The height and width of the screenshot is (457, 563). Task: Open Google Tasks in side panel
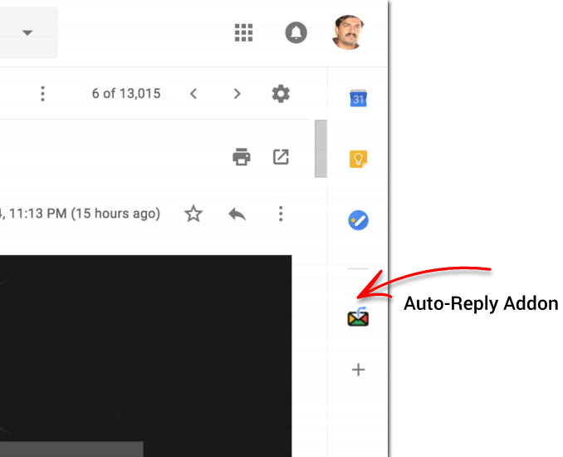click(359, 220)
